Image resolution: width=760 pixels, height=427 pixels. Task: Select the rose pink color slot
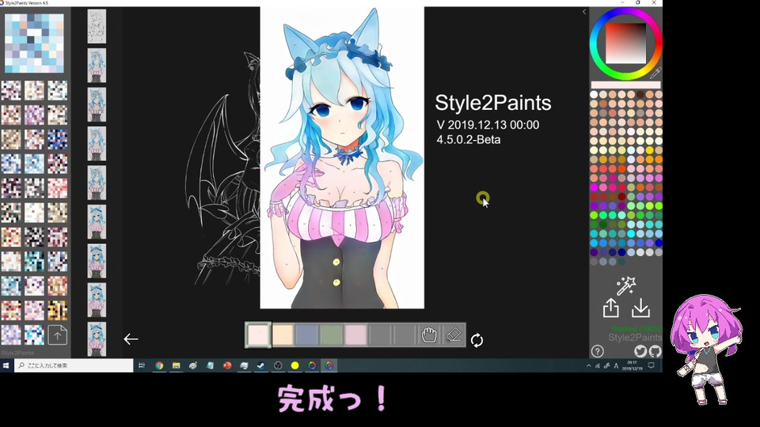pos(355,334)
